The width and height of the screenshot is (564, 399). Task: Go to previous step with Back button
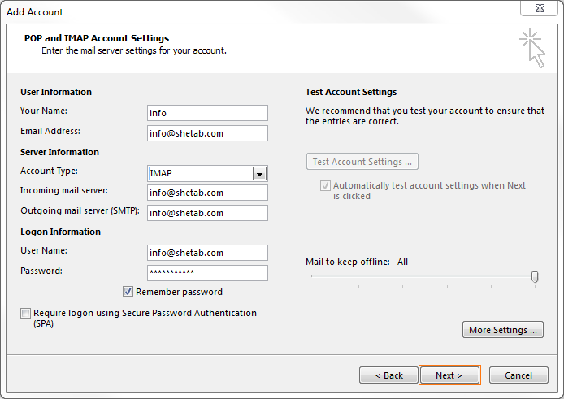pyautogui.click(x=388, y=375)
